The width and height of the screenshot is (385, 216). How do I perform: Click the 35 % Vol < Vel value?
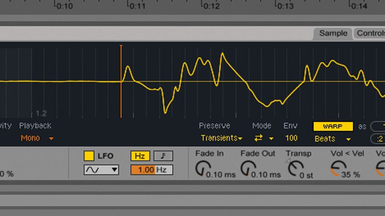(351, 174)
